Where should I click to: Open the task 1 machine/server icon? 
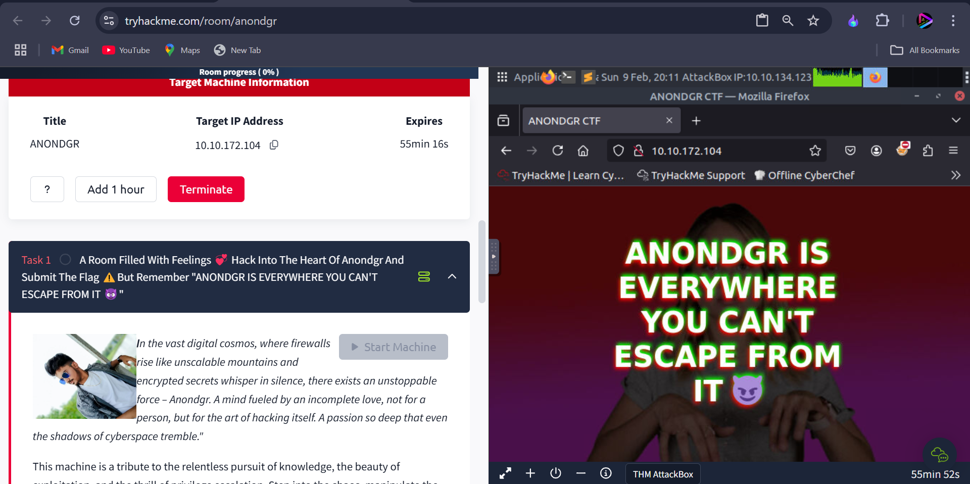pos(424,276)
